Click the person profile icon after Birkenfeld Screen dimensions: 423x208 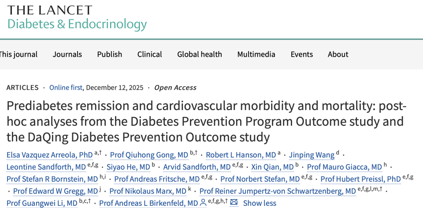pos(203,203)
